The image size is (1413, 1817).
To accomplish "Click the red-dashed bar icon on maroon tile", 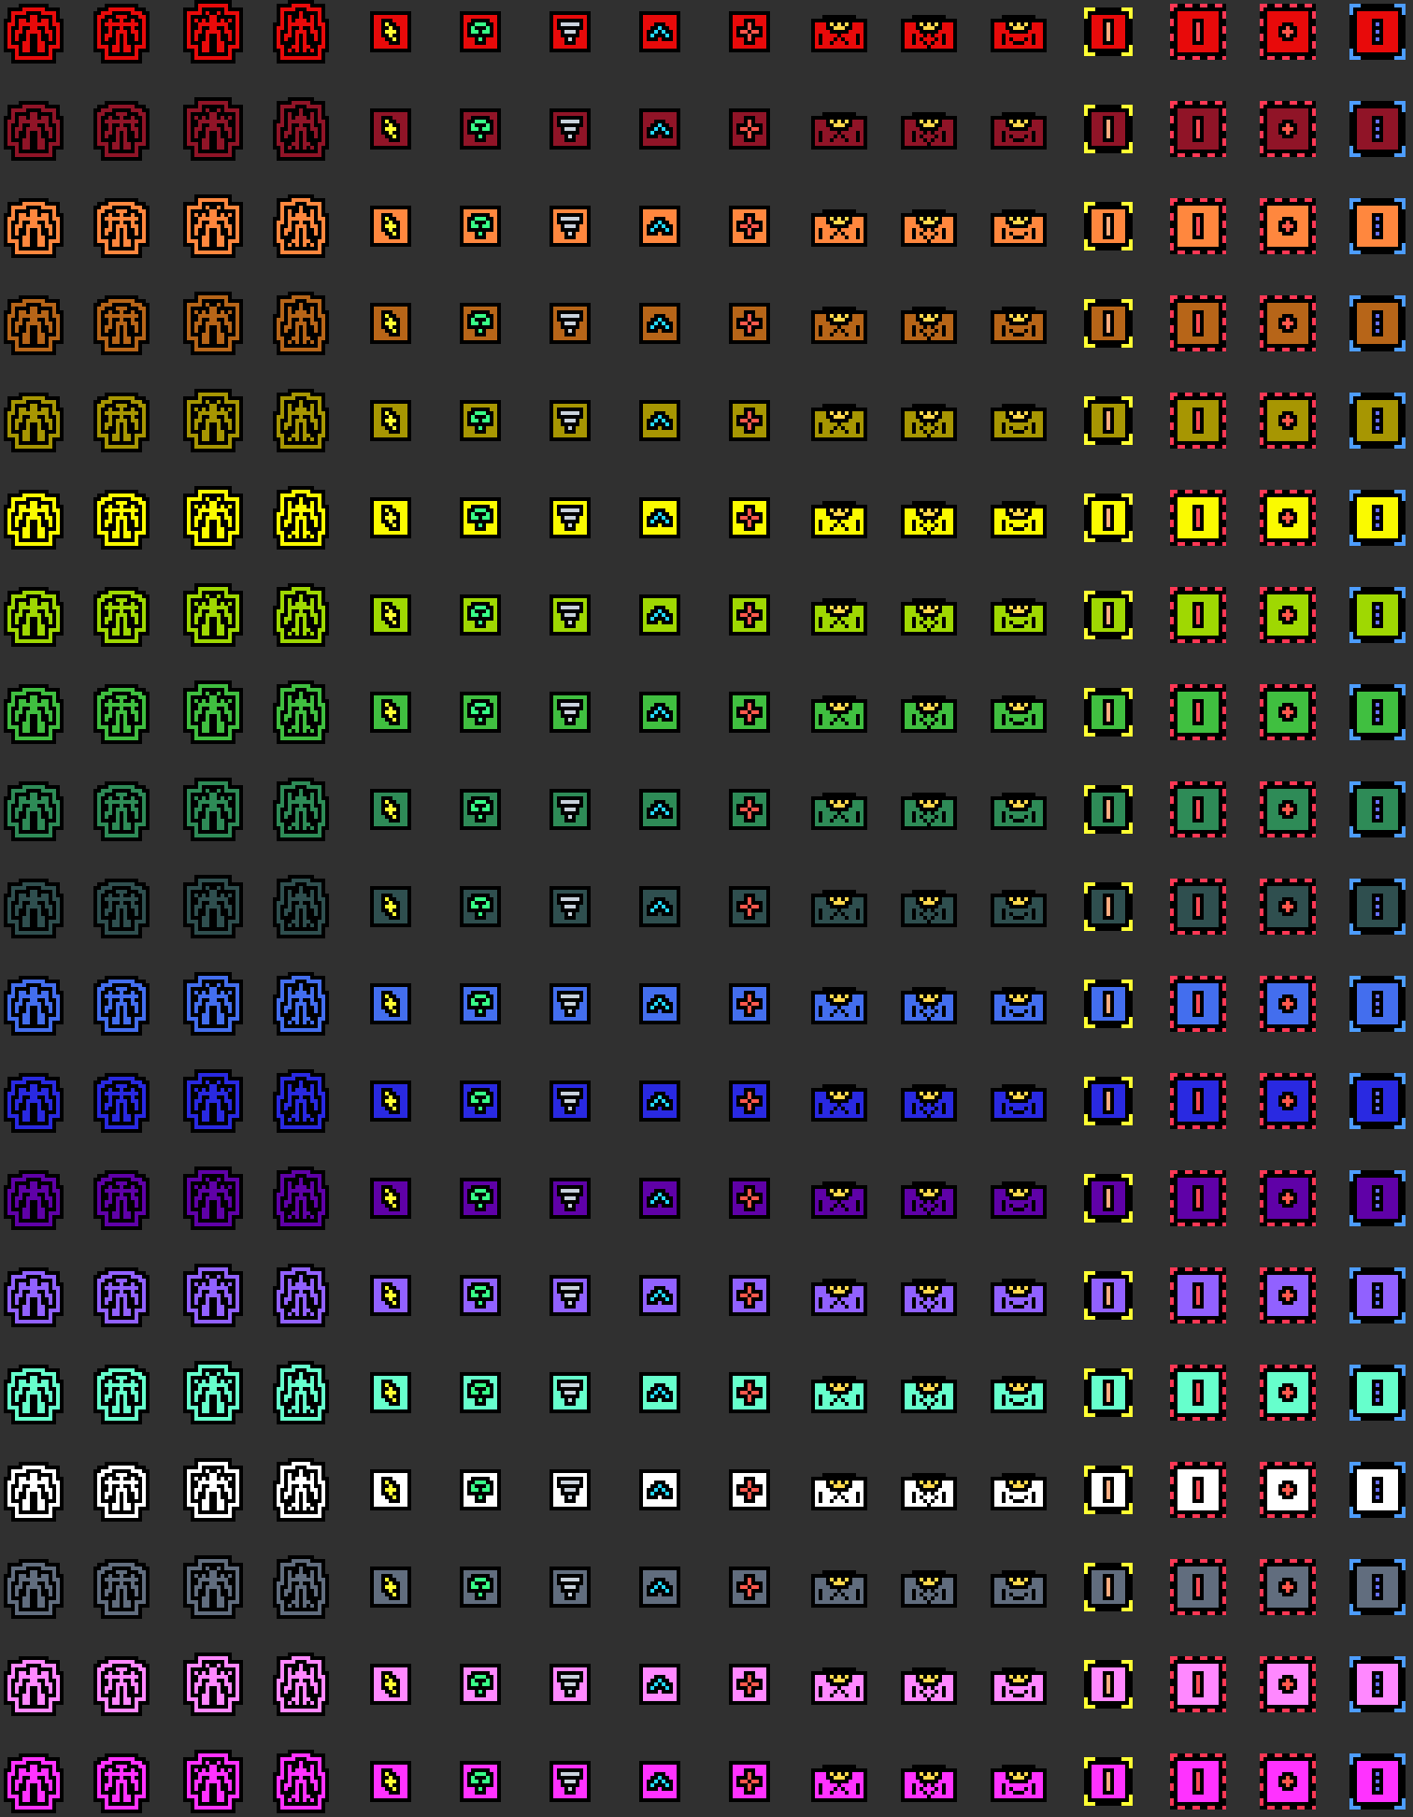I will click(1198, 130).
